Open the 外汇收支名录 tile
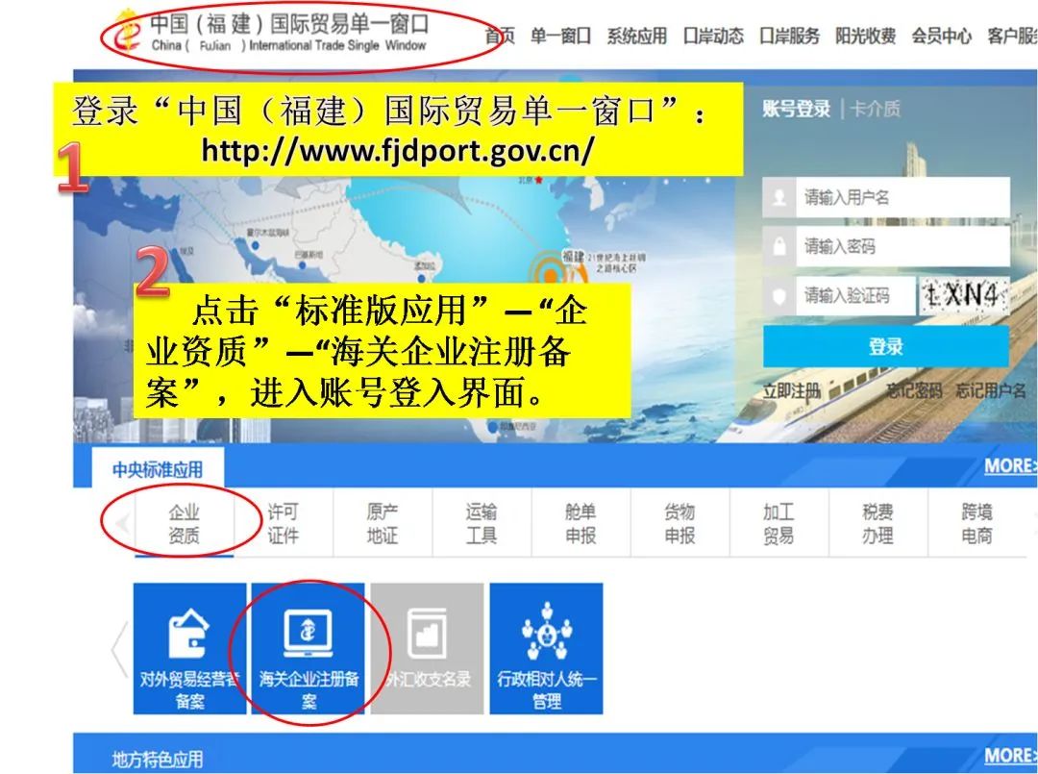1038x774 pixels. pos(428,648)
